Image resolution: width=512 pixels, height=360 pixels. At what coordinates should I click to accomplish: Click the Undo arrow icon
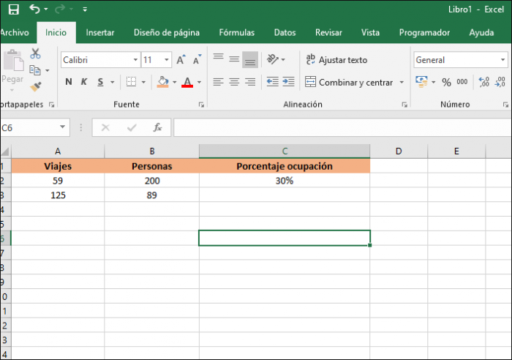[x=34, y=9]
